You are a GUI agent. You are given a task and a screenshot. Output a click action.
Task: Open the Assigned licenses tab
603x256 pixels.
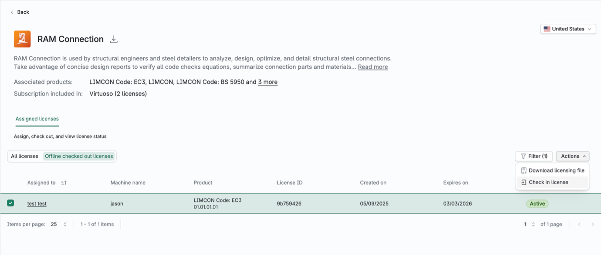pos(37,119)
